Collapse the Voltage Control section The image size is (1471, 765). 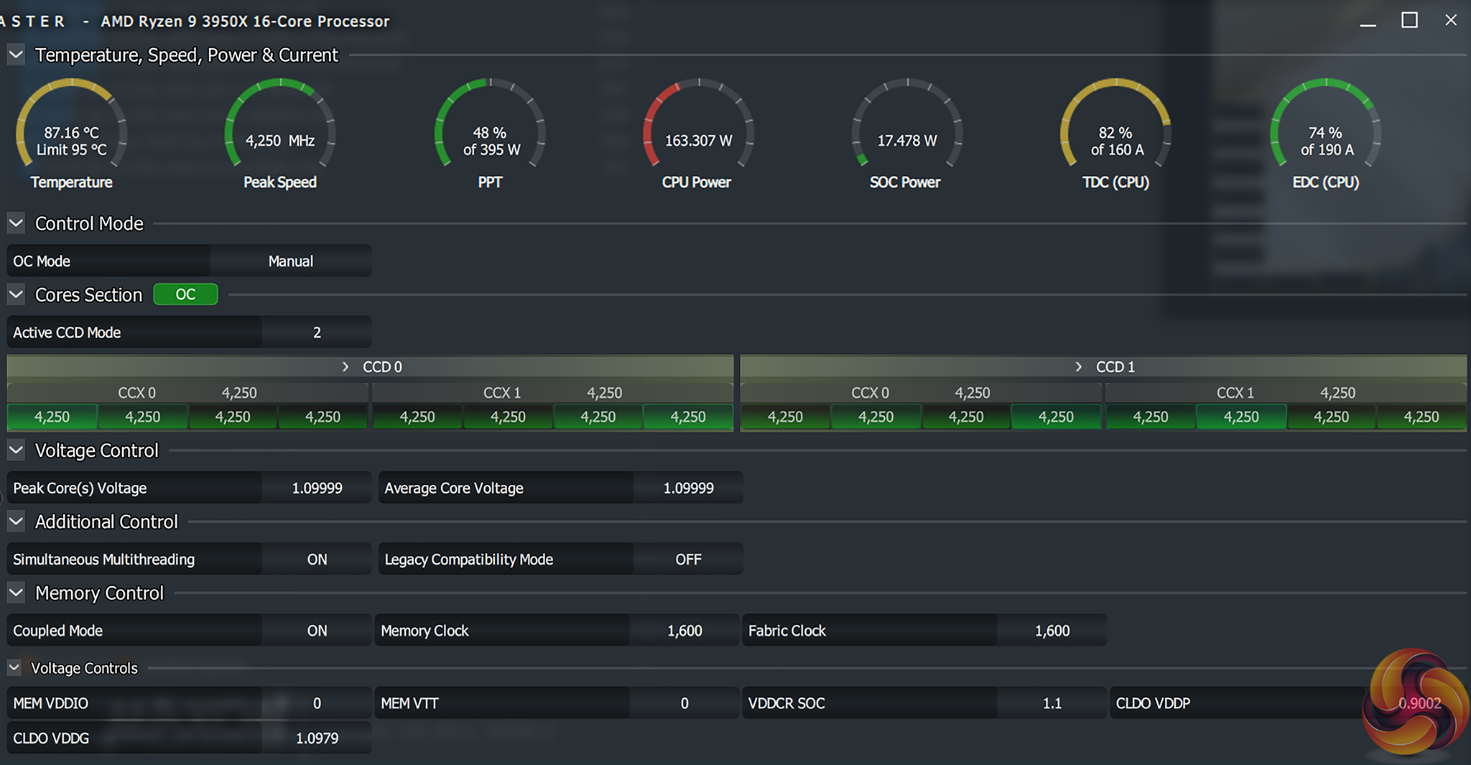pyautogui.click(x=16, y=450)
